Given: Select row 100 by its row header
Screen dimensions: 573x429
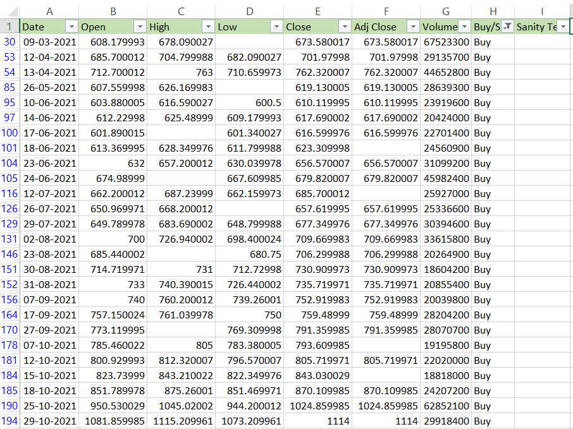Looking at the screenshot, I should 9,133.
